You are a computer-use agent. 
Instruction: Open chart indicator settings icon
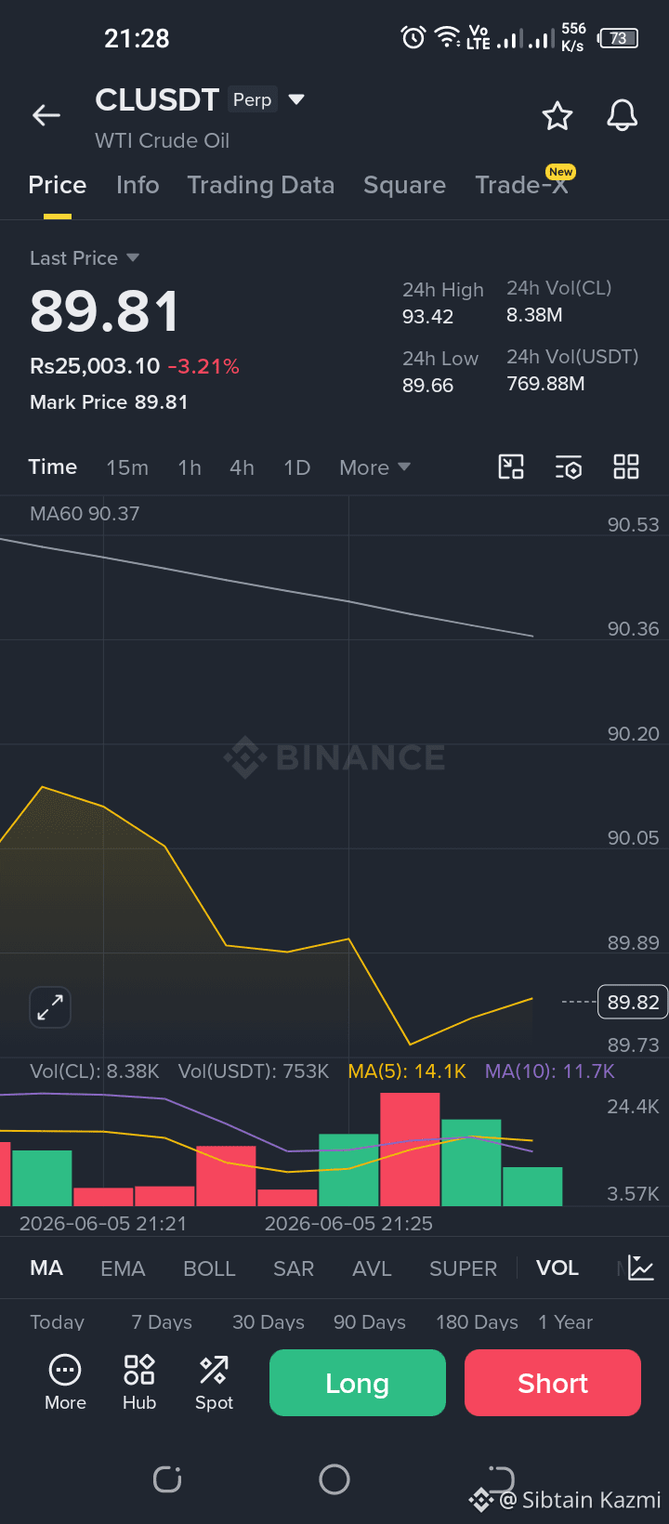click(x=569, y=467)
